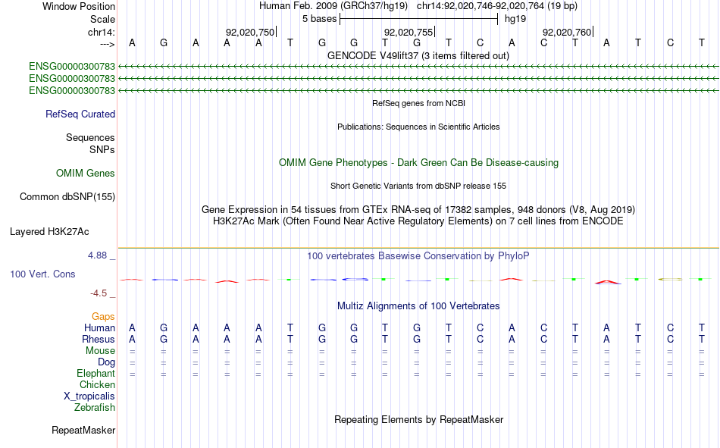Select the Rhesus alignment row label

click(x=99, y=340)
